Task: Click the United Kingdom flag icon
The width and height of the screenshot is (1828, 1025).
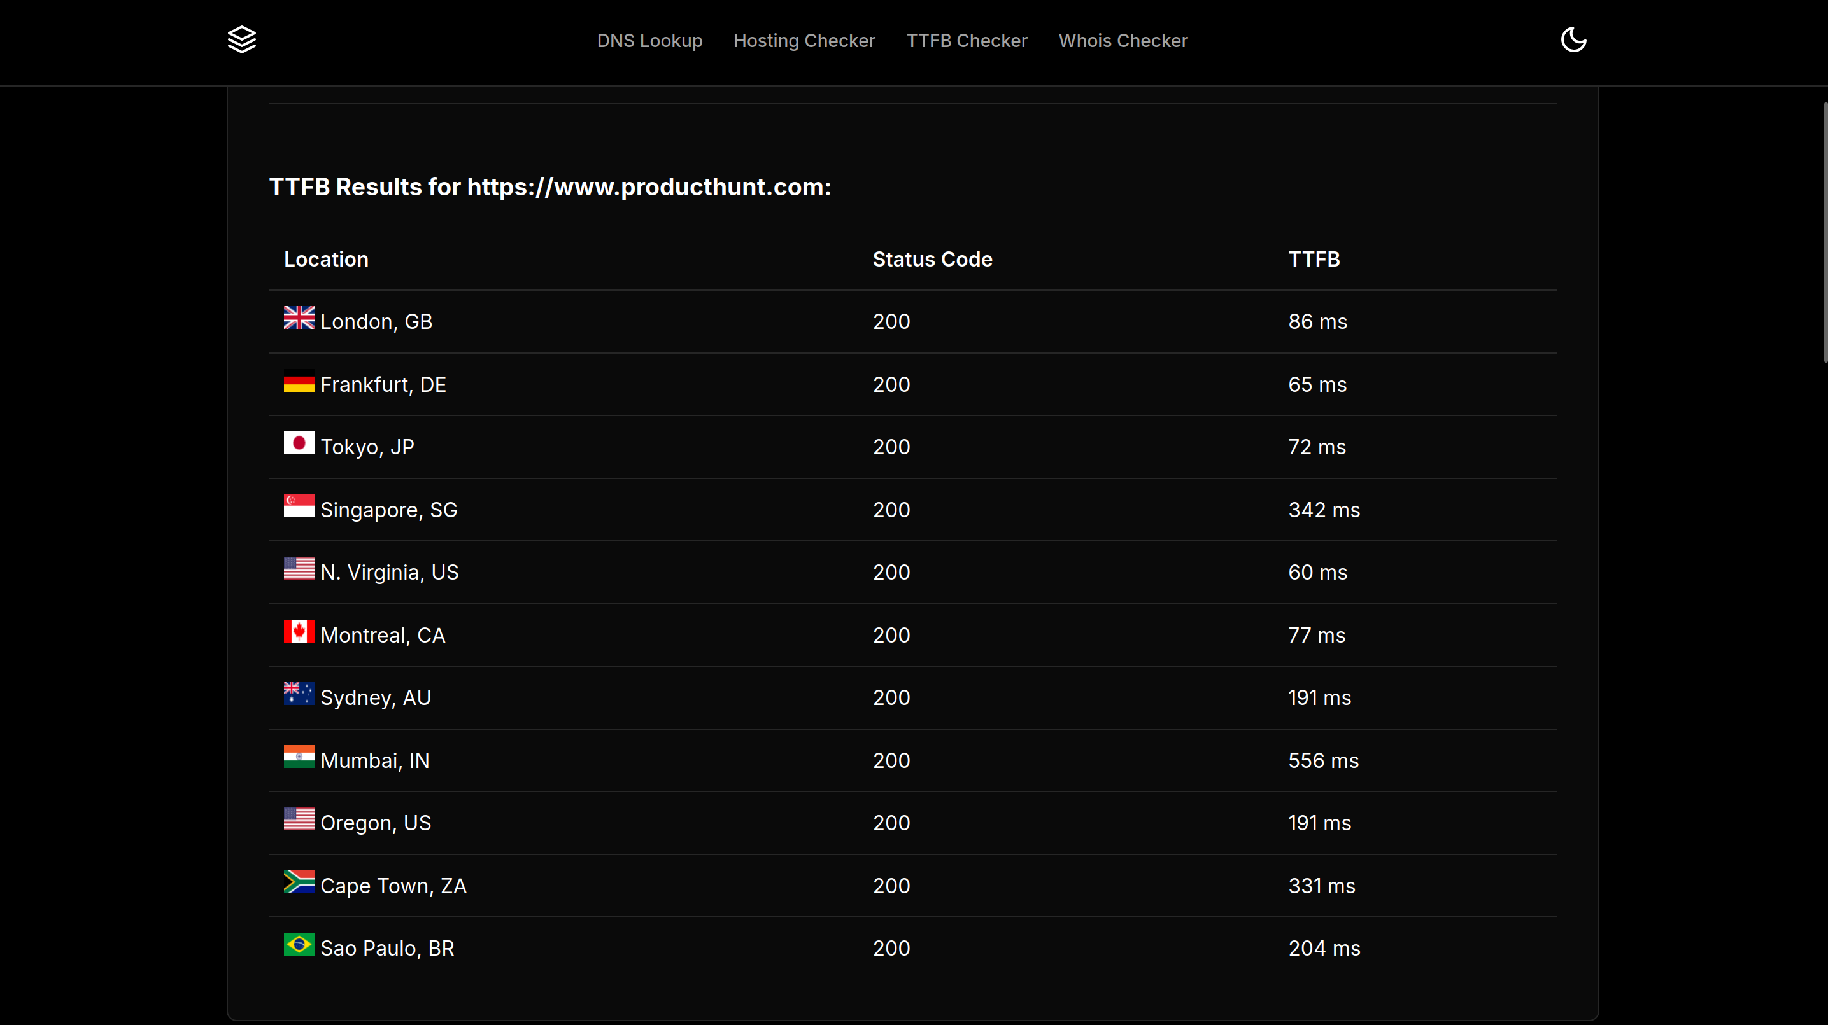Action: (299, 317)
